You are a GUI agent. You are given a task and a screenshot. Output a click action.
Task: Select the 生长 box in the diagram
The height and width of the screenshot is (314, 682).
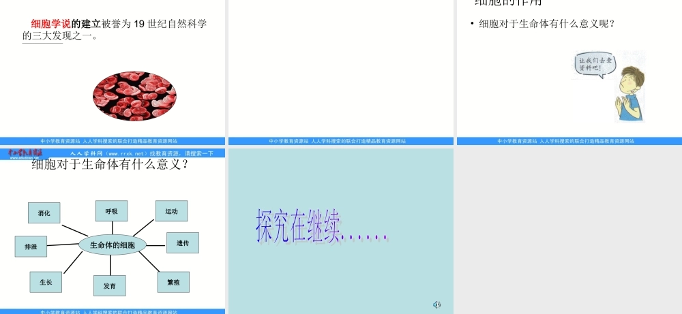point(46,282)
